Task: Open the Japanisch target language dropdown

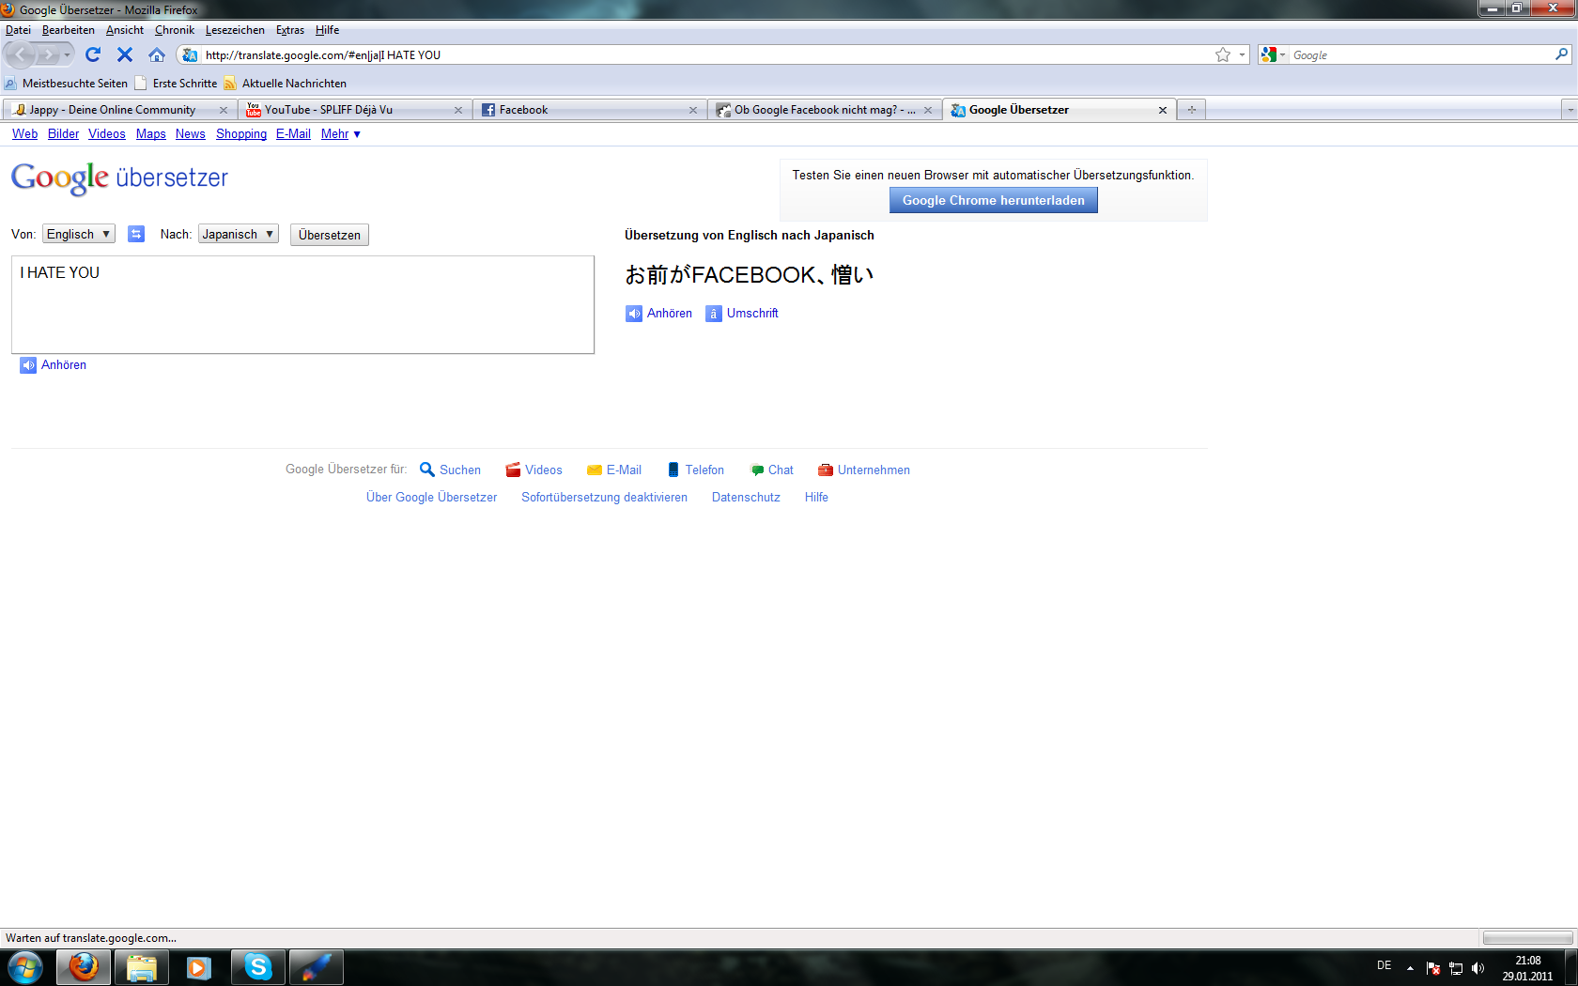Action: click(x=238, y=234)
